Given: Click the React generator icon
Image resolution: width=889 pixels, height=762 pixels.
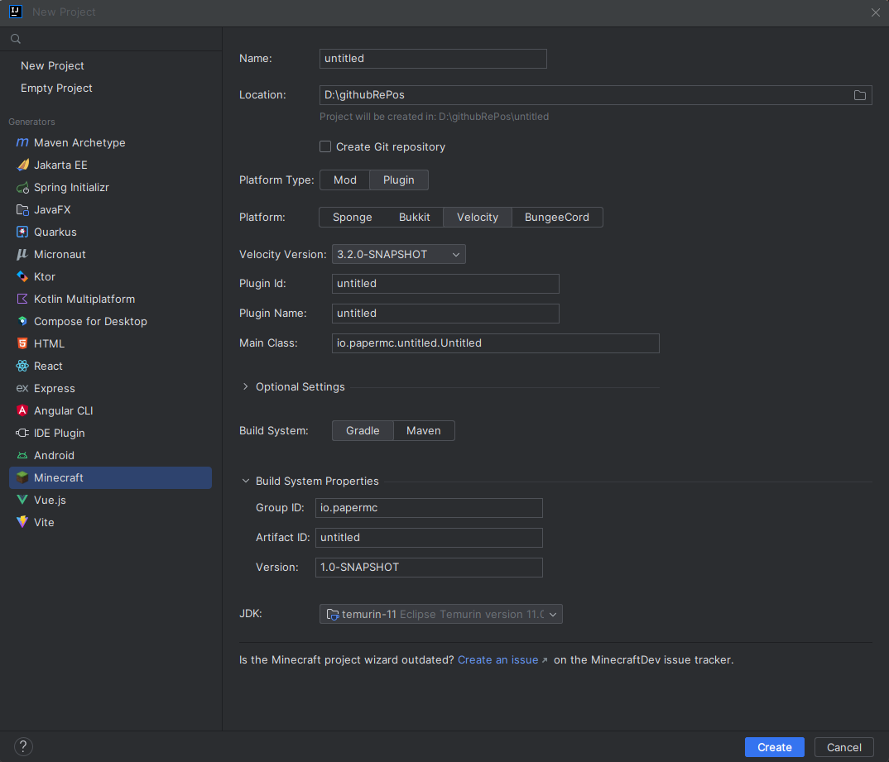Looking at the screenshot, I should (x=22, y=367).
